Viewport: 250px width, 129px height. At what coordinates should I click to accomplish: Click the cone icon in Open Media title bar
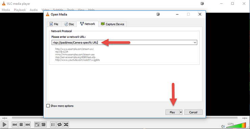[47, 14]
